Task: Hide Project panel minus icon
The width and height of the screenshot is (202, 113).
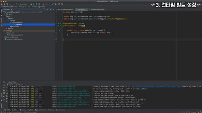Action: [53, 9]
